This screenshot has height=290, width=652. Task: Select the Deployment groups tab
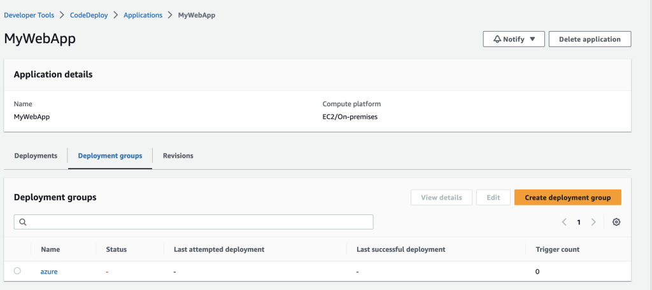point(110,156)
